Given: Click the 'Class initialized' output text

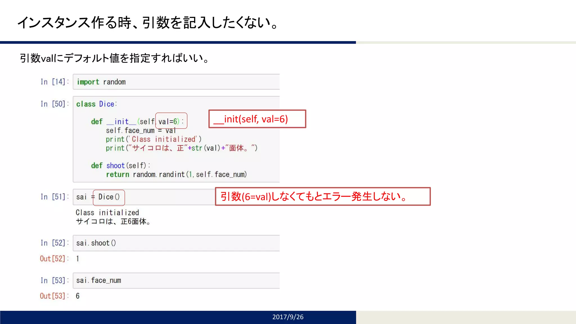Looking at the screenshot, I should 107,213.
